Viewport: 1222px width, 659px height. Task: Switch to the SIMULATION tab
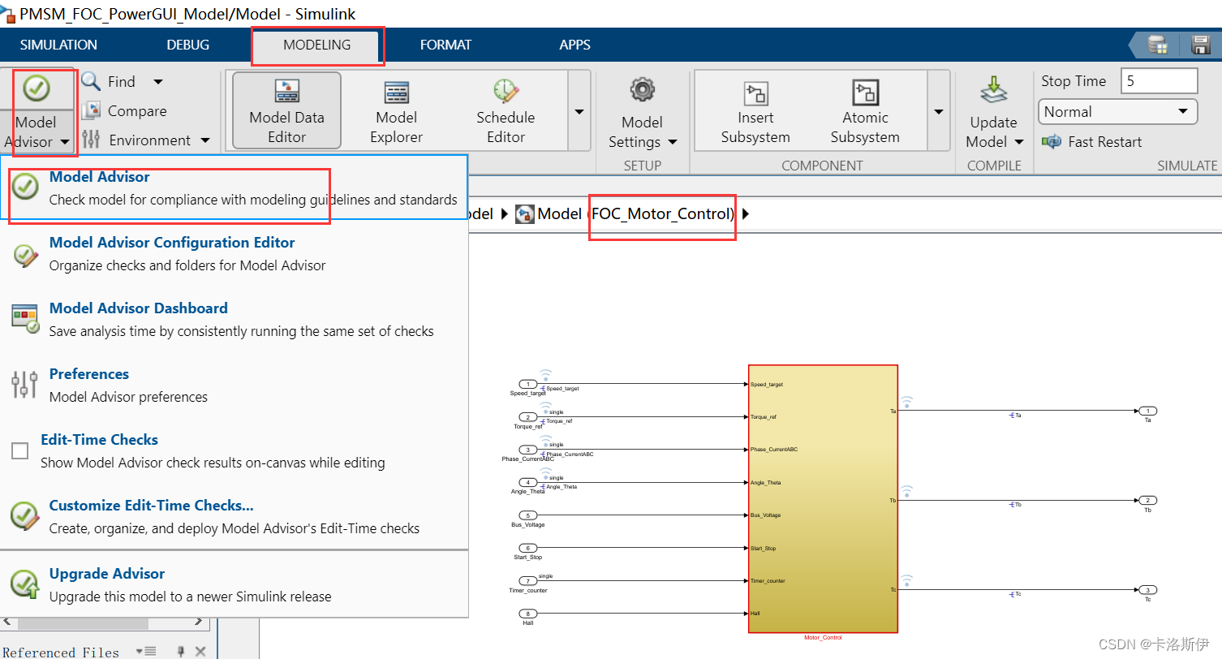point(58,45)
